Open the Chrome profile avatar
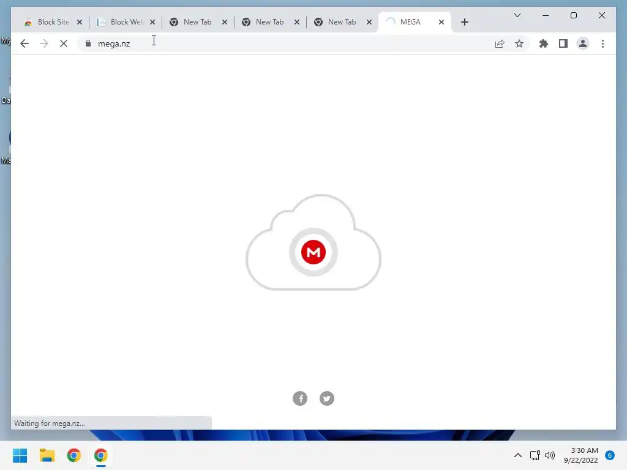The image size is (627, 470). [x=583, y=43]
